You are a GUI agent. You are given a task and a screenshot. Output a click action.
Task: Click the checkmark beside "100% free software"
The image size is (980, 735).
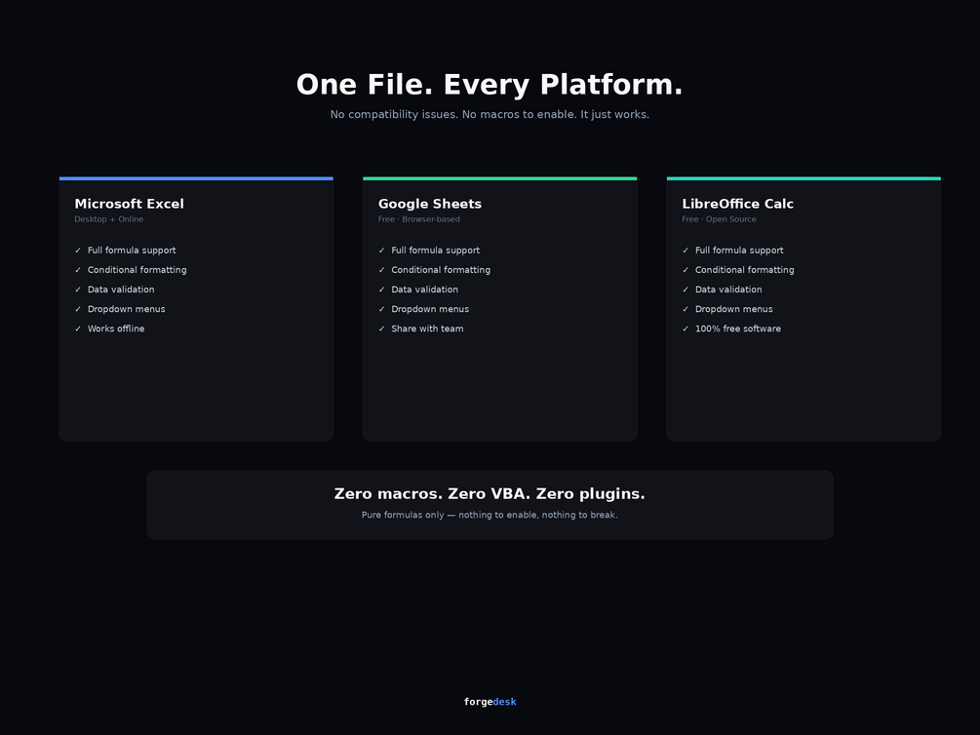point(686,329)
